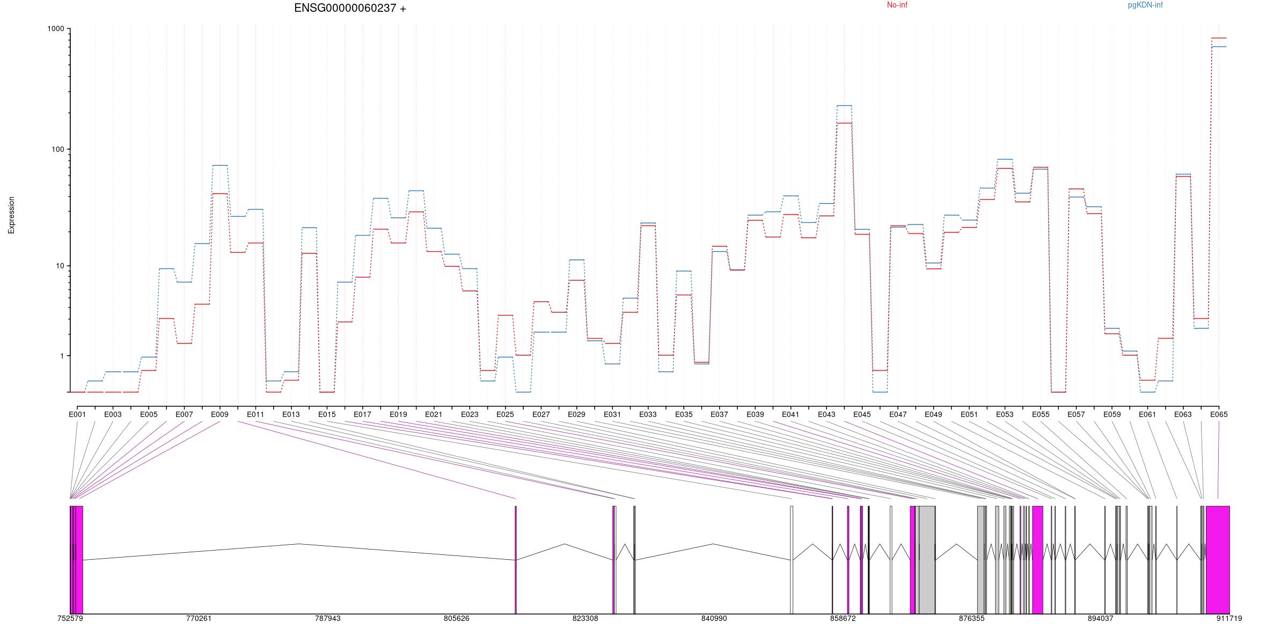Click exon label E045

pyautogui.click(x=862, y=414)
